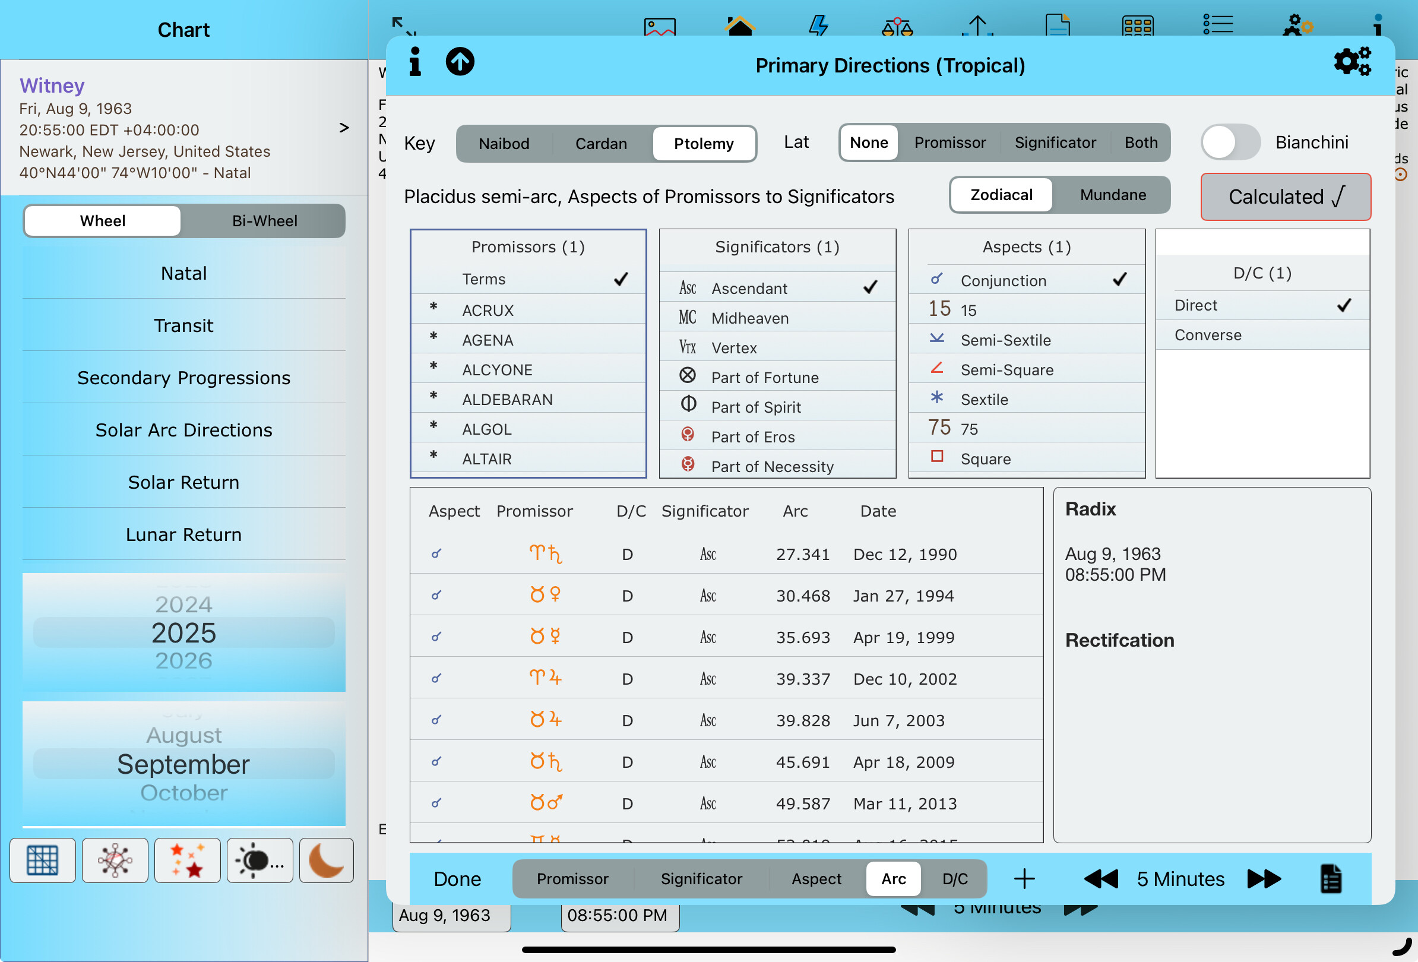Screen dimensions: 1418x962
Task: Open the Primary Directions gear settings
Action: (1351, 62)
